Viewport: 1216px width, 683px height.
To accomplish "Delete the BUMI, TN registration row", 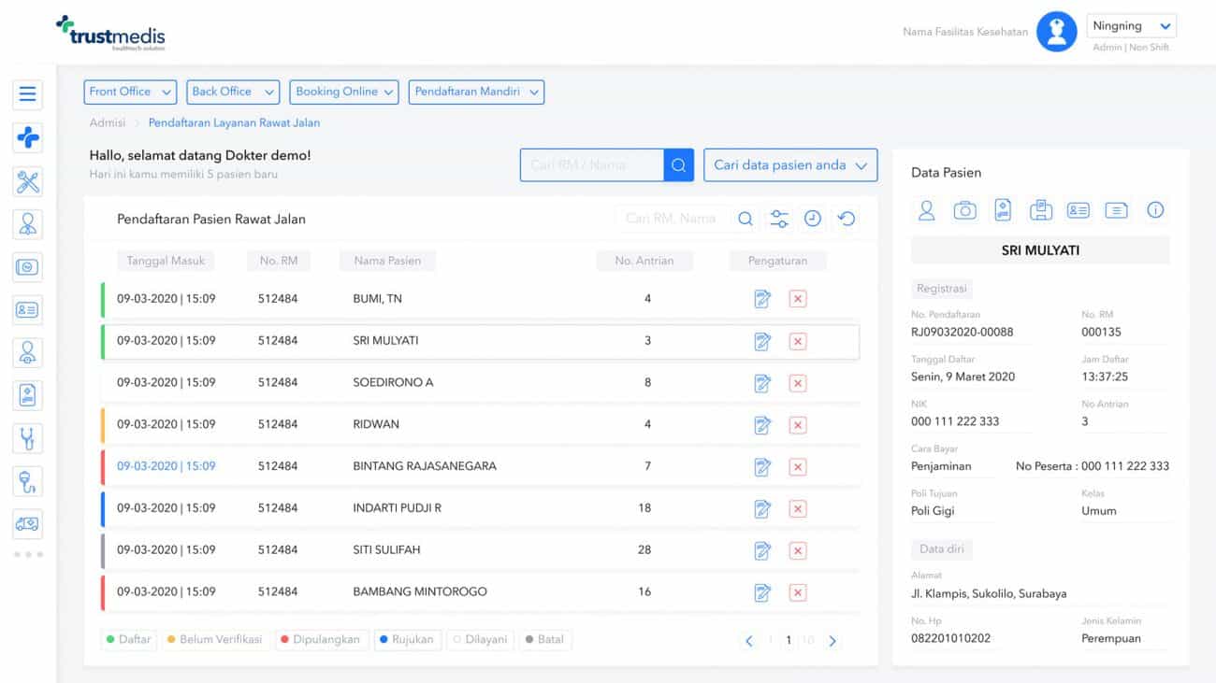I will point(798,299).
